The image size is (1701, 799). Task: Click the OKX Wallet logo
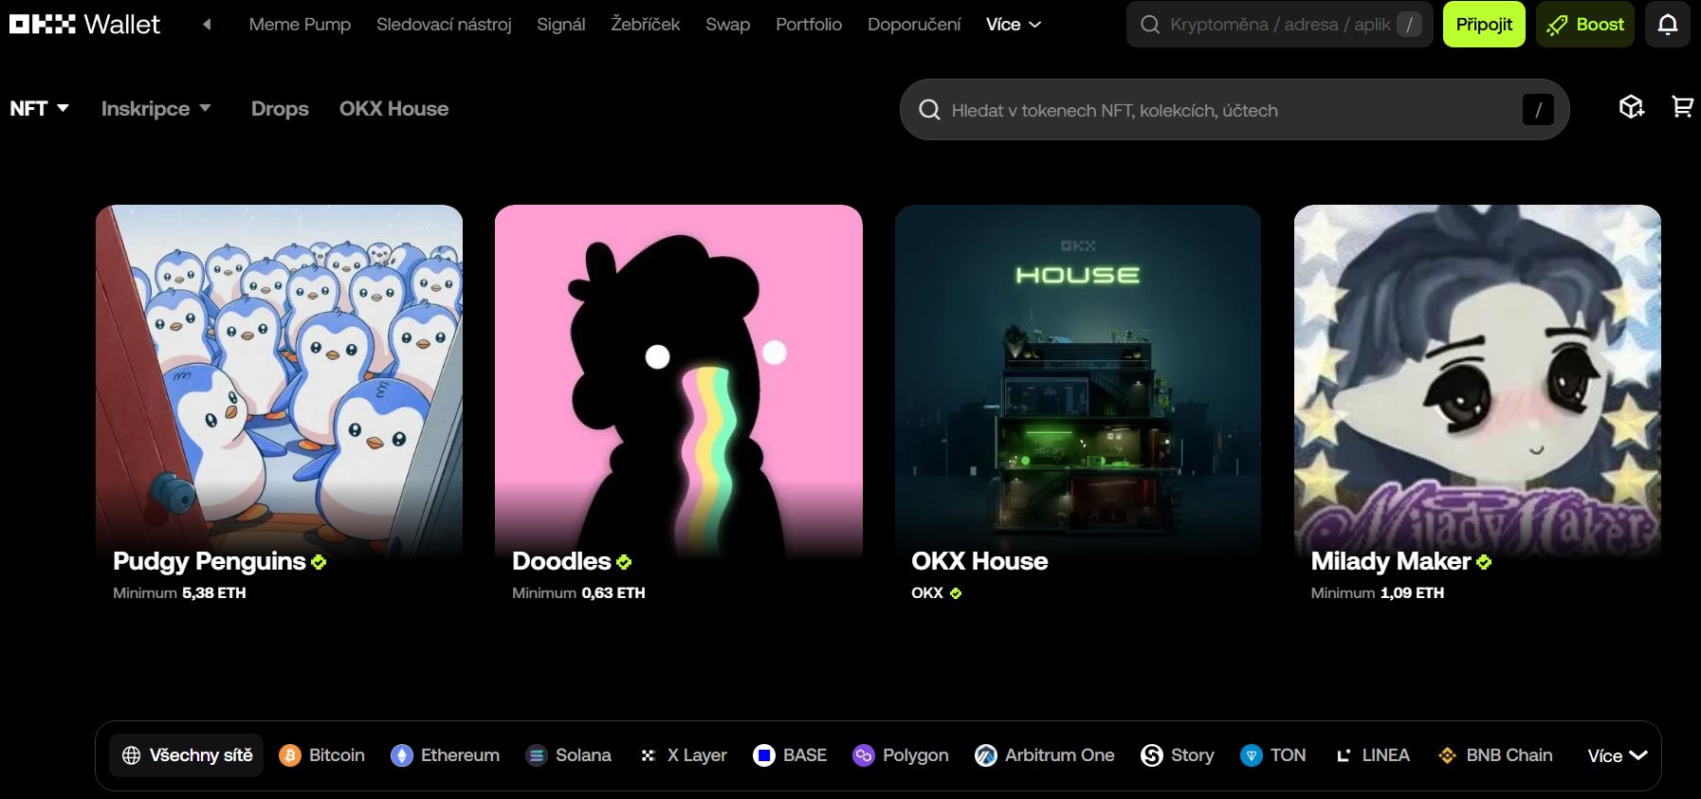coord(85,25)
